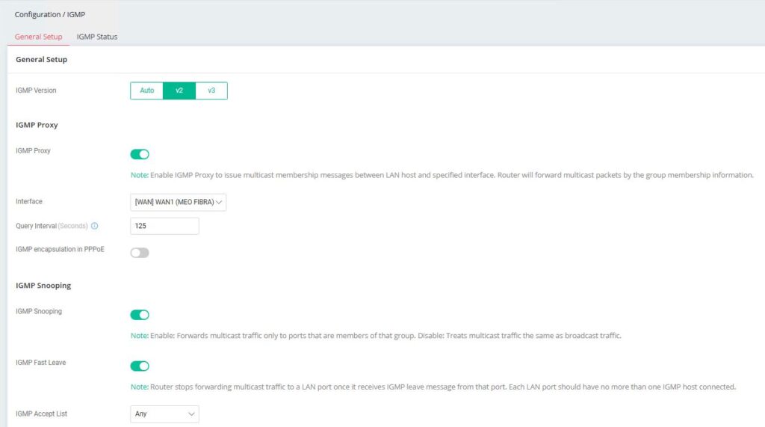Screen dimensions: 765x427
Task: Enable IGMP encapsulation in PPPoE
Action: coord(140,253)
